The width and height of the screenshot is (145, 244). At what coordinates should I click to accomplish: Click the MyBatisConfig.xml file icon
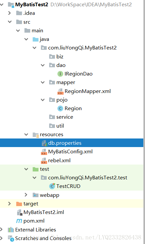point(44,152)
